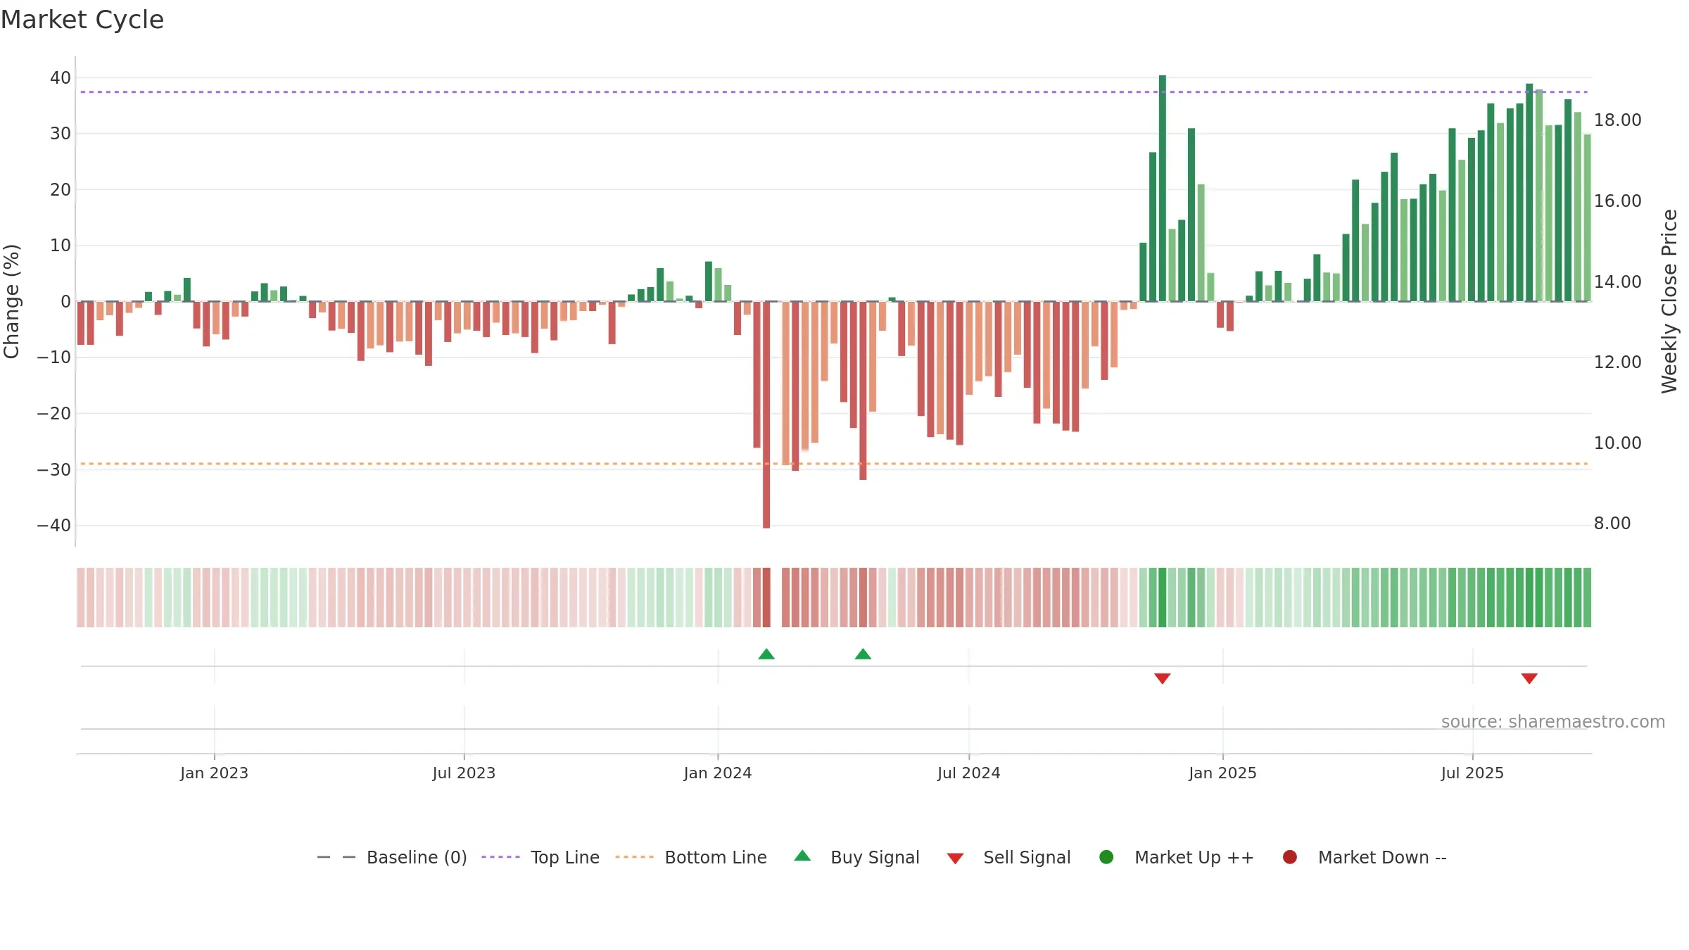The image size is (1689, 950).
Task: Click the 40 tick on Change axis
Action: coord(61,78)
